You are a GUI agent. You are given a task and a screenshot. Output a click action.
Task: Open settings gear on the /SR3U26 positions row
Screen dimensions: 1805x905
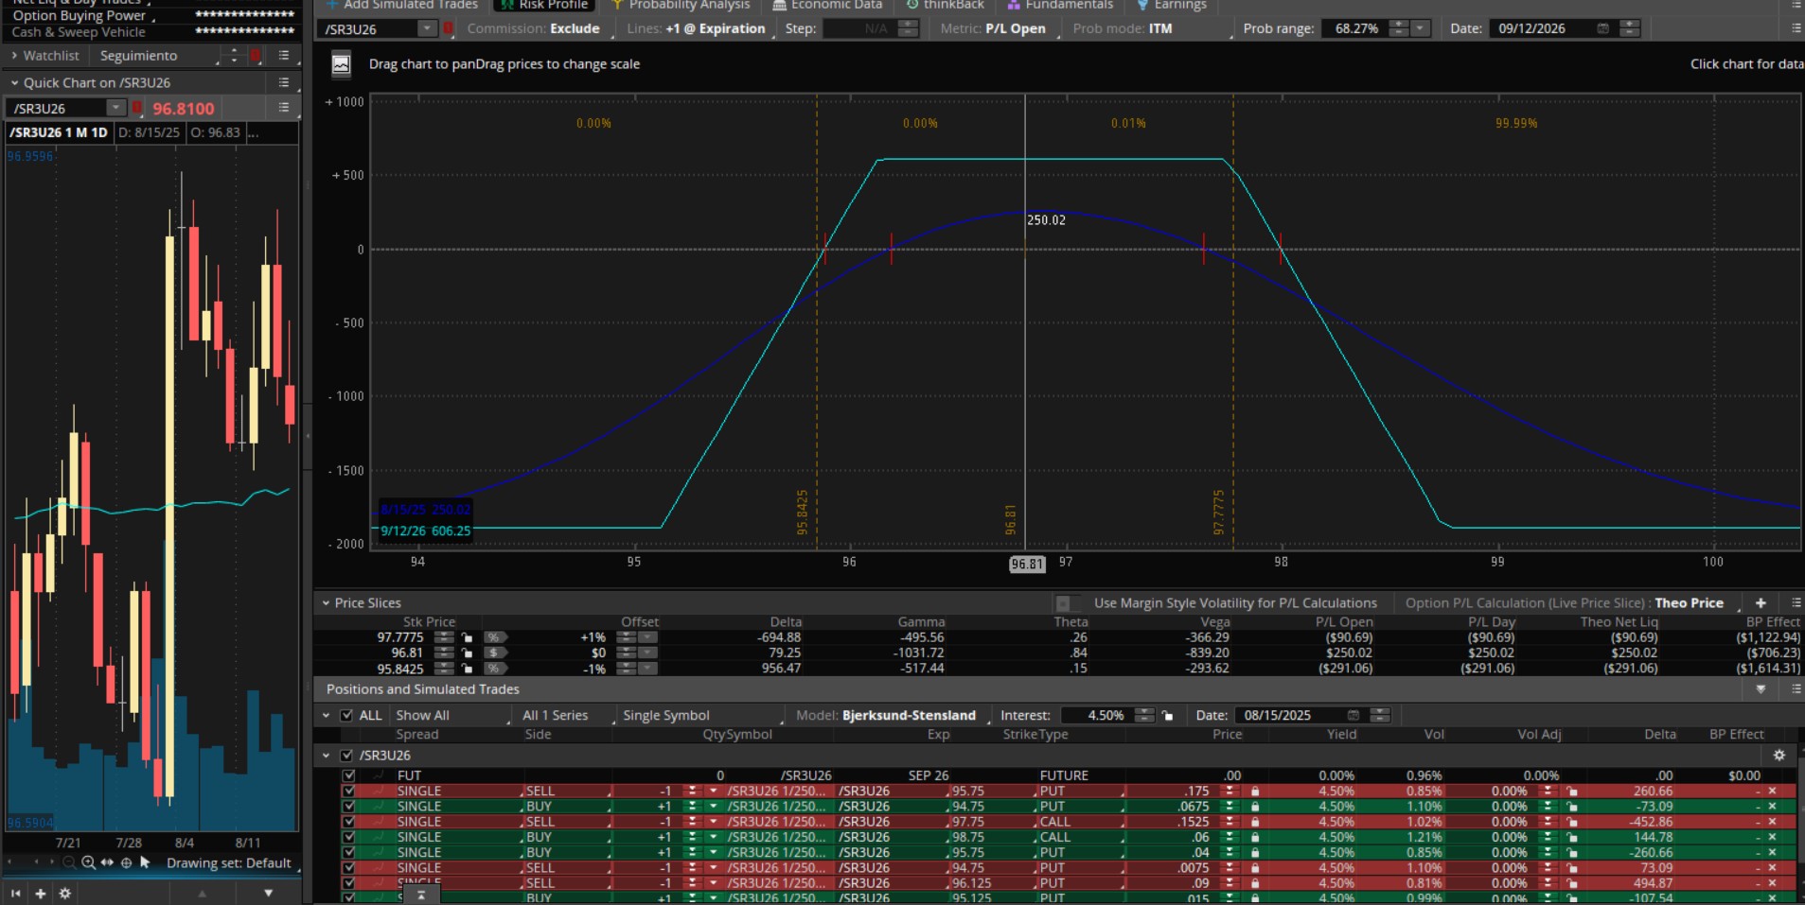point(1778,756)
